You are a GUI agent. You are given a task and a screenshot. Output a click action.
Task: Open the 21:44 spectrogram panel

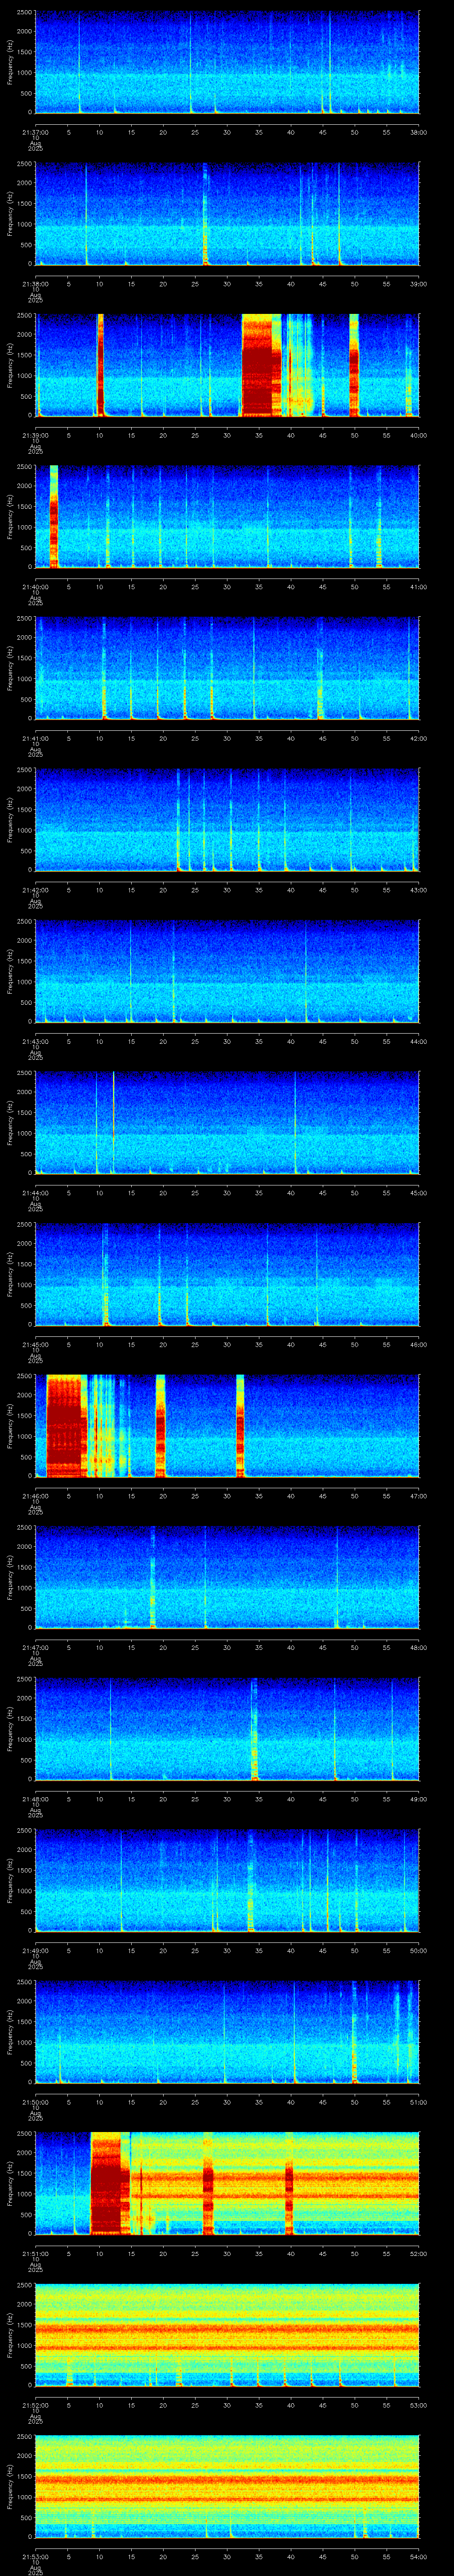click(x=227, y=1123)
